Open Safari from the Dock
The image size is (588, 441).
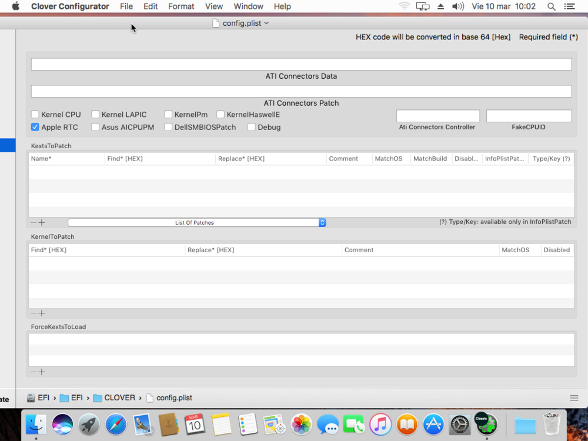116,425
